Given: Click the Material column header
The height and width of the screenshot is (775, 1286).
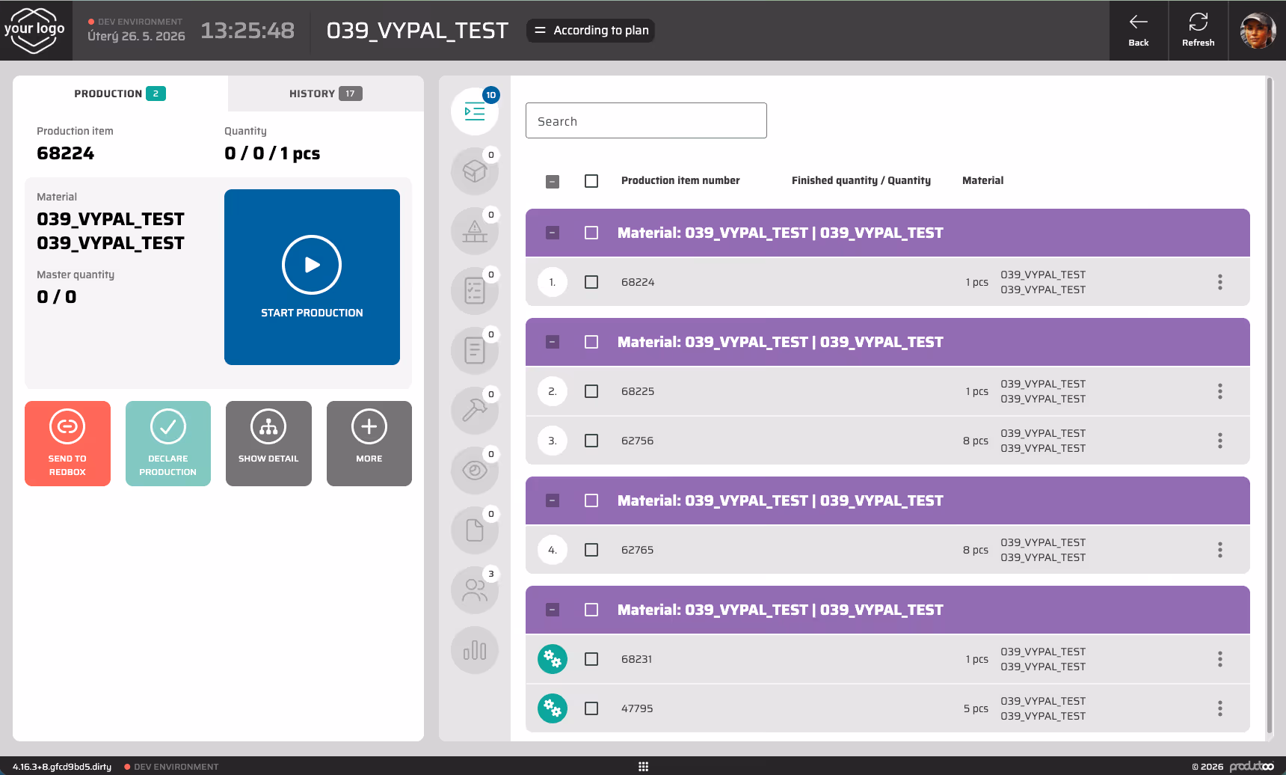Looking at the screenshot, I should pos(982,180).
